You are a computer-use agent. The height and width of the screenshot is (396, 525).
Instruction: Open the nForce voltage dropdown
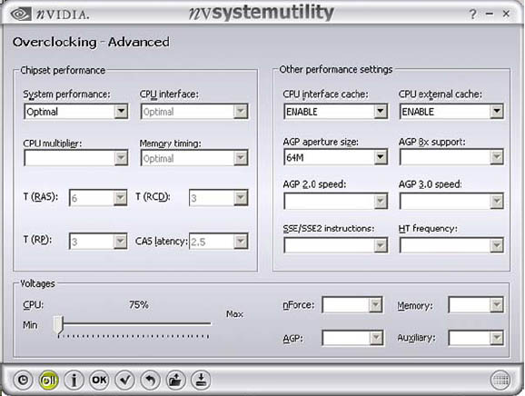point(352,304)
